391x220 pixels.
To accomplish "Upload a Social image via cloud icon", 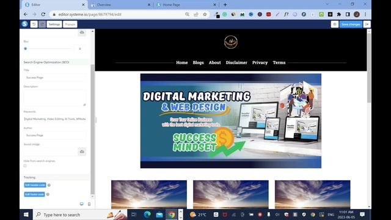I will 82,152.
